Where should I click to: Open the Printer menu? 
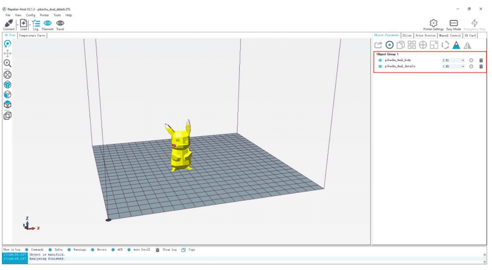click(44, 15)
